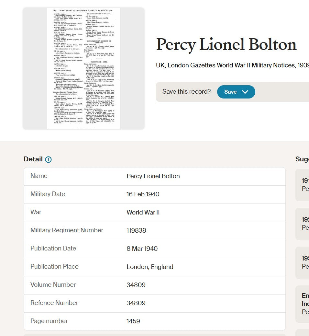Click the Volume Number value 34809
The width and height of the screenshot is (309, 336).
coord(136,285)
